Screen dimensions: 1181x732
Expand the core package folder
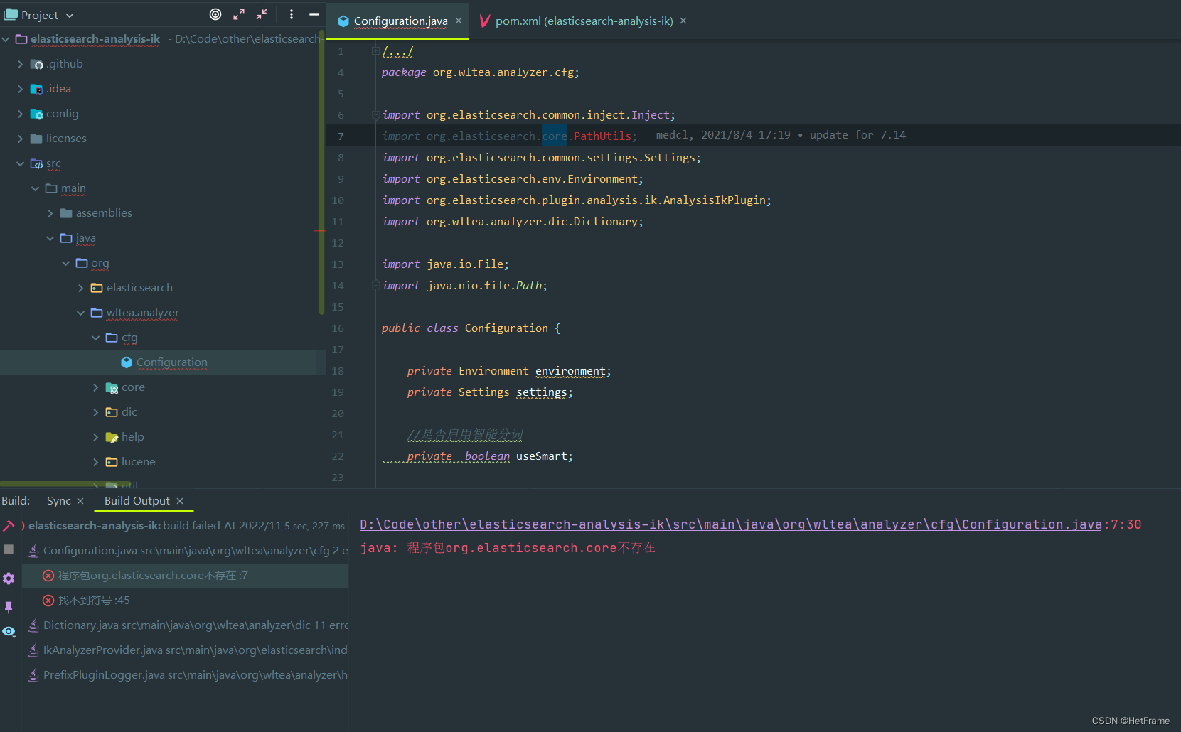97,387
